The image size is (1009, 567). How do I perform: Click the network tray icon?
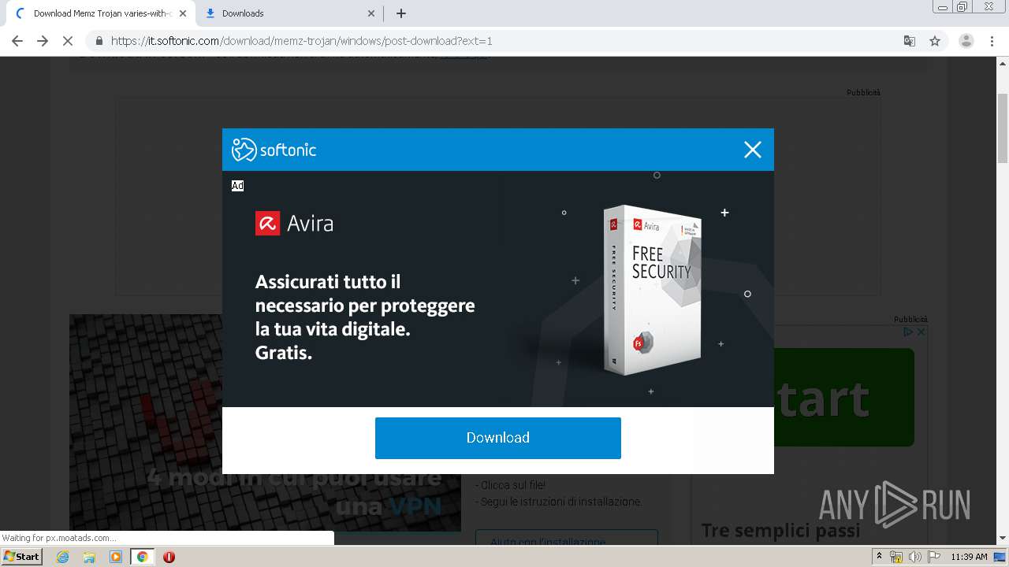896,557
